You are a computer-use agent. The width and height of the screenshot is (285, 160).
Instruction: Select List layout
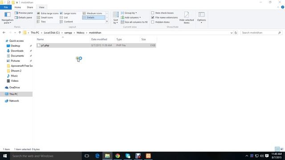point(64,17)
